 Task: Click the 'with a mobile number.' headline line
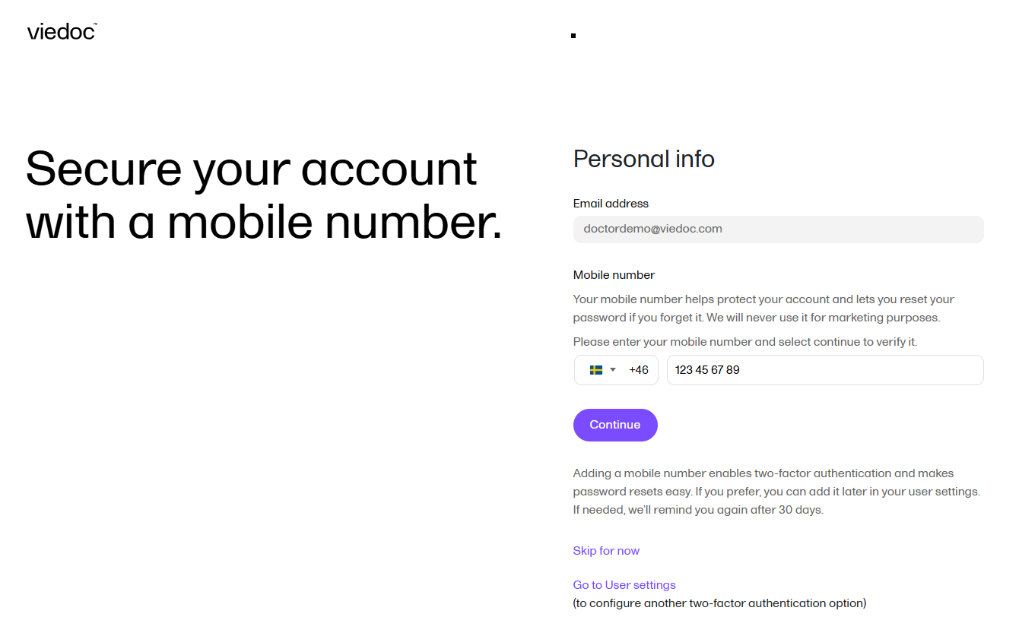(264, 223)
